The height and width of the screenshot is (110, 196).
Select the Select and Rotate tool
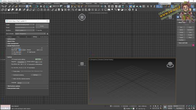[44, 6]
